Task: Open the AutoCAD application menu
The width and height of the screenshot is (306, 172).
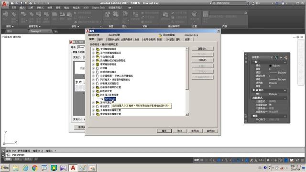Action: (x=4, y=4)
